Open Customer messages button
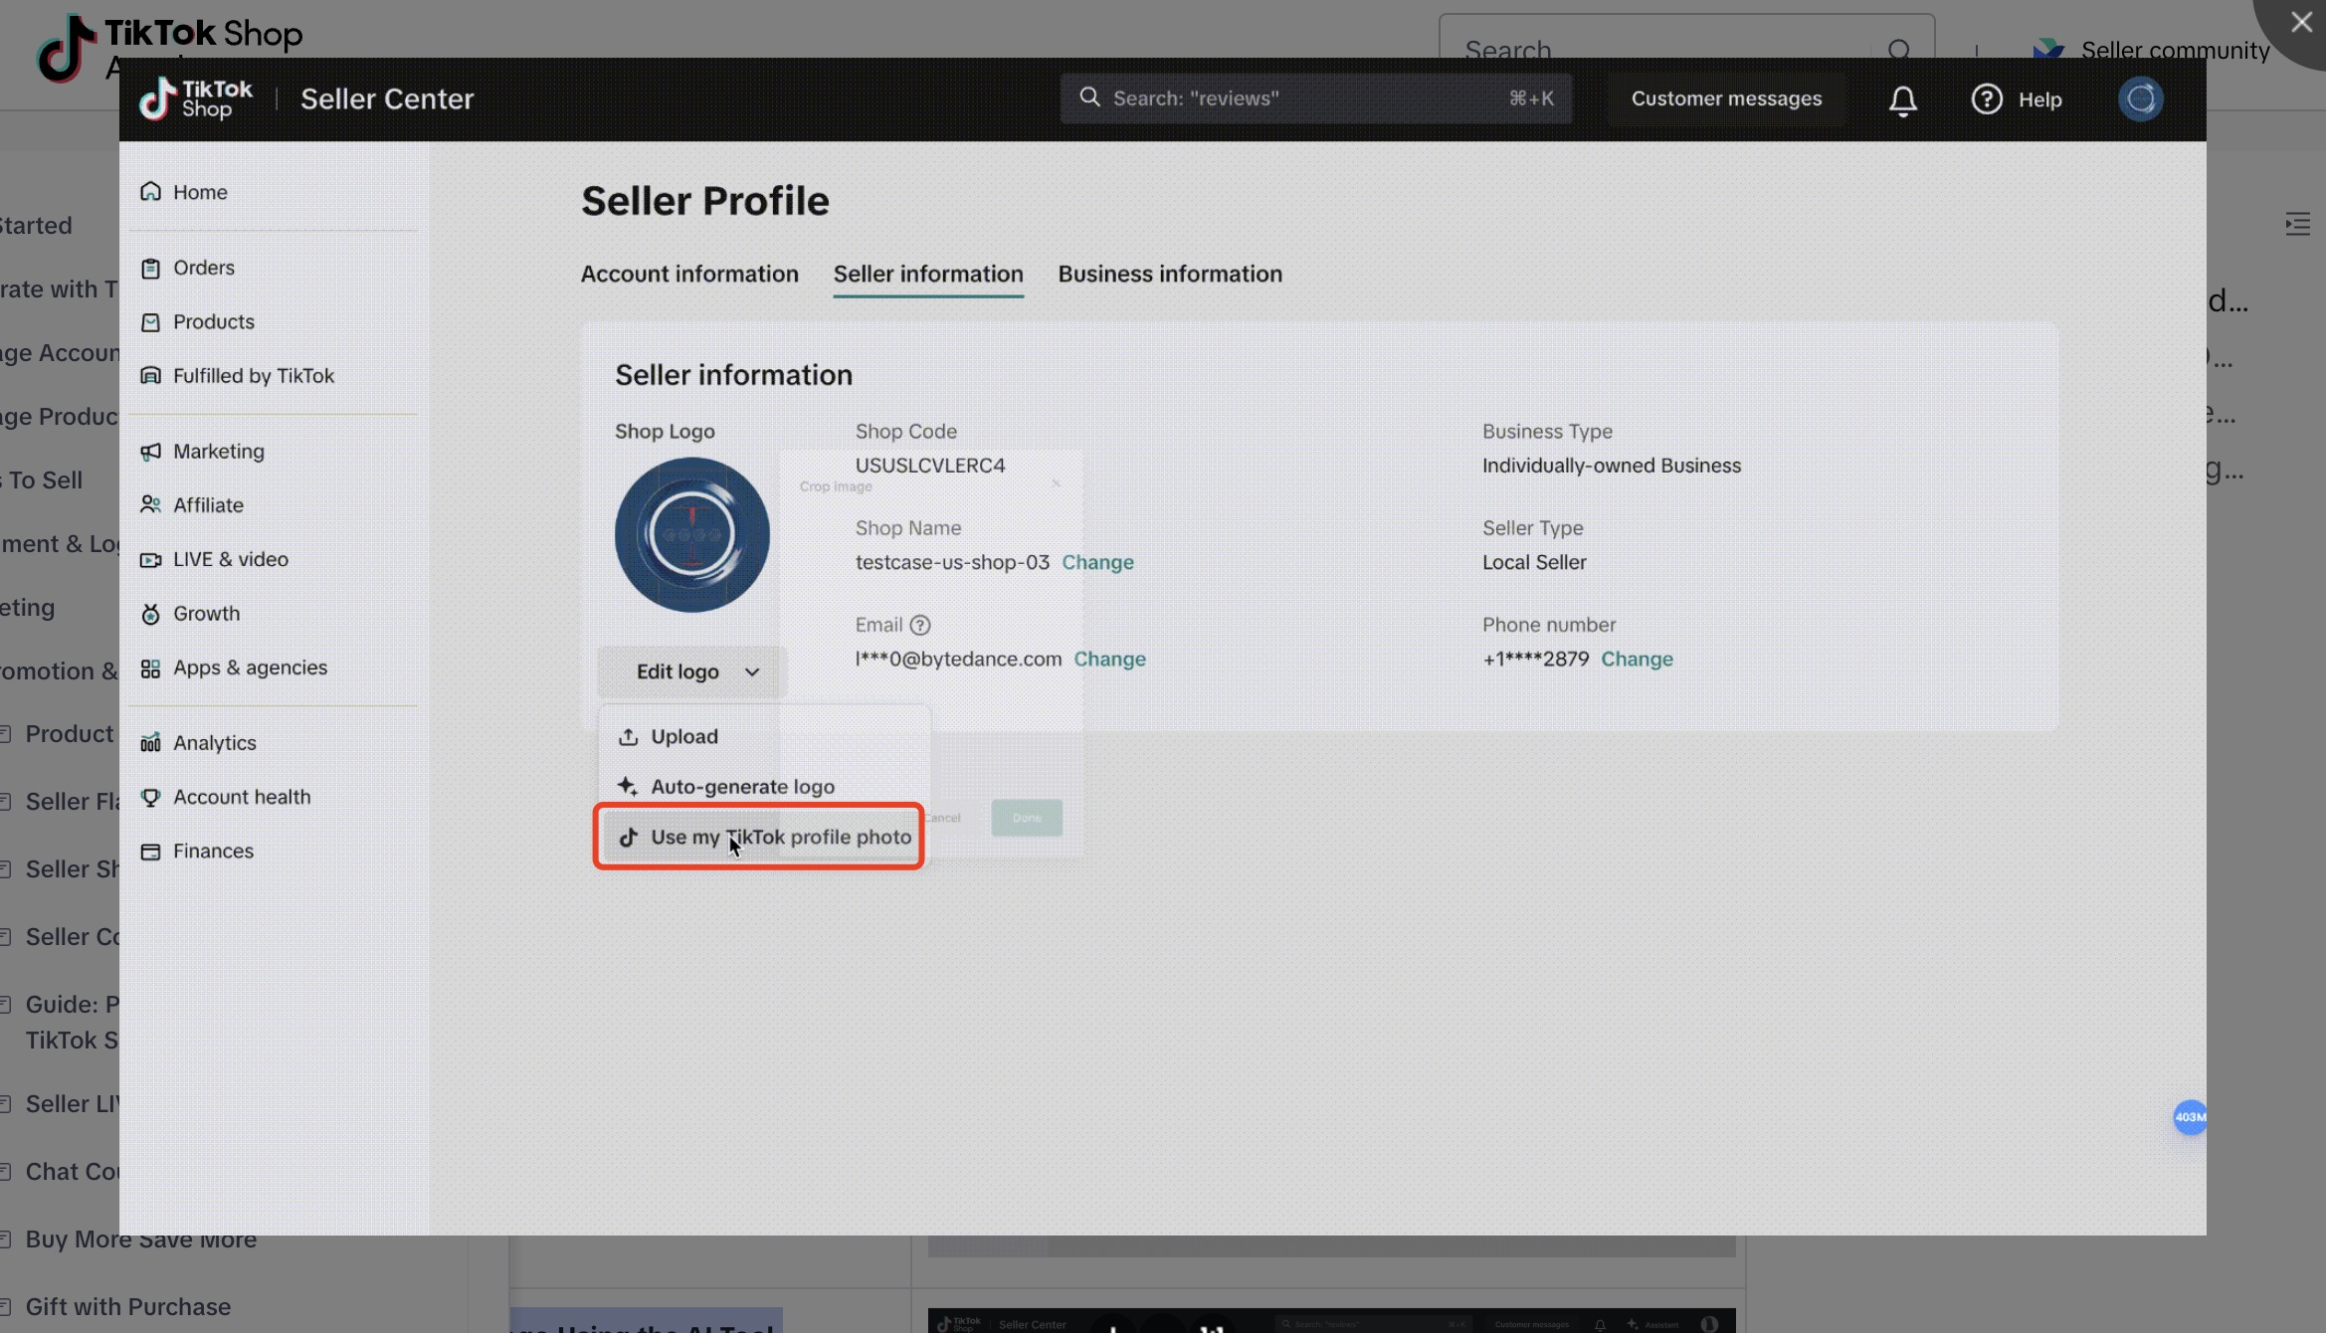Screen dimensions: 2326x1333 point(1725,98)
